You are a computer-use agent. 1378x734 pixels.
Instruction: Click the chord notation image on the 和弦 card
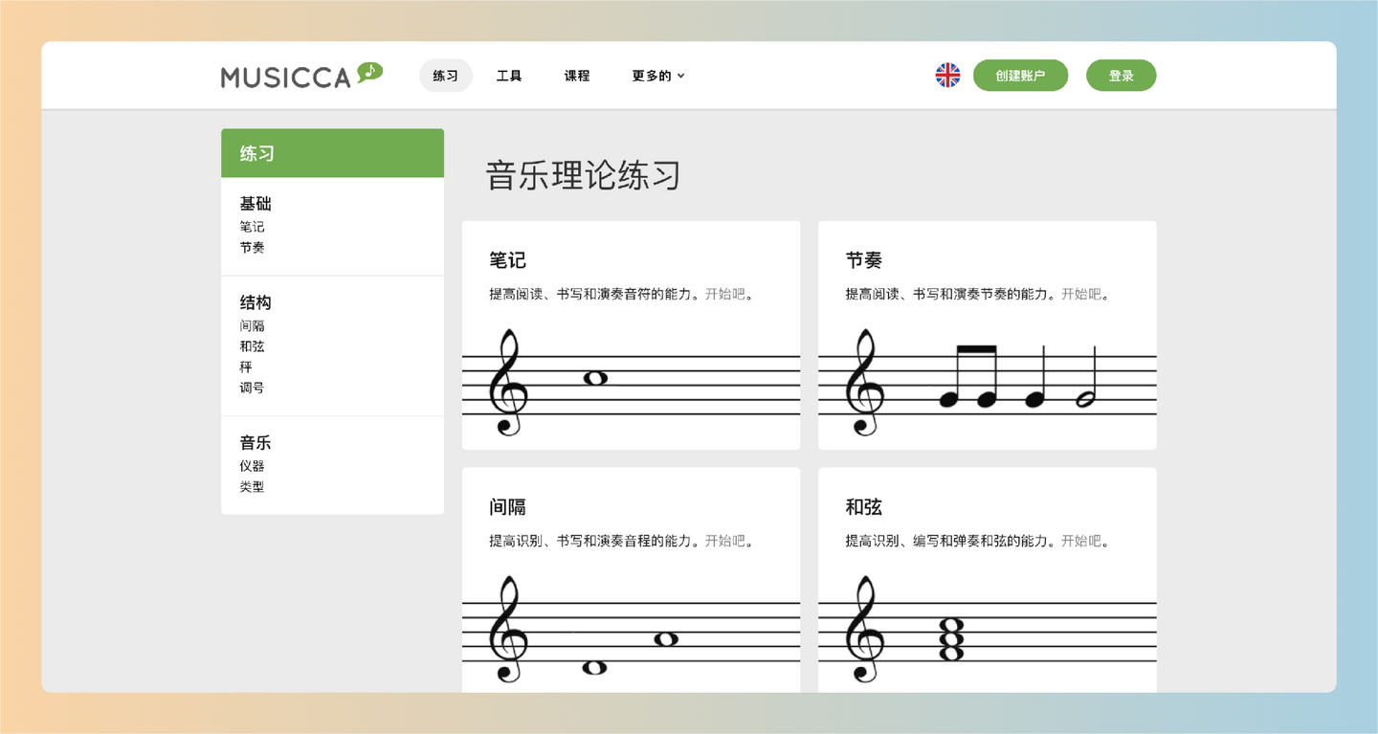(986, 627)
